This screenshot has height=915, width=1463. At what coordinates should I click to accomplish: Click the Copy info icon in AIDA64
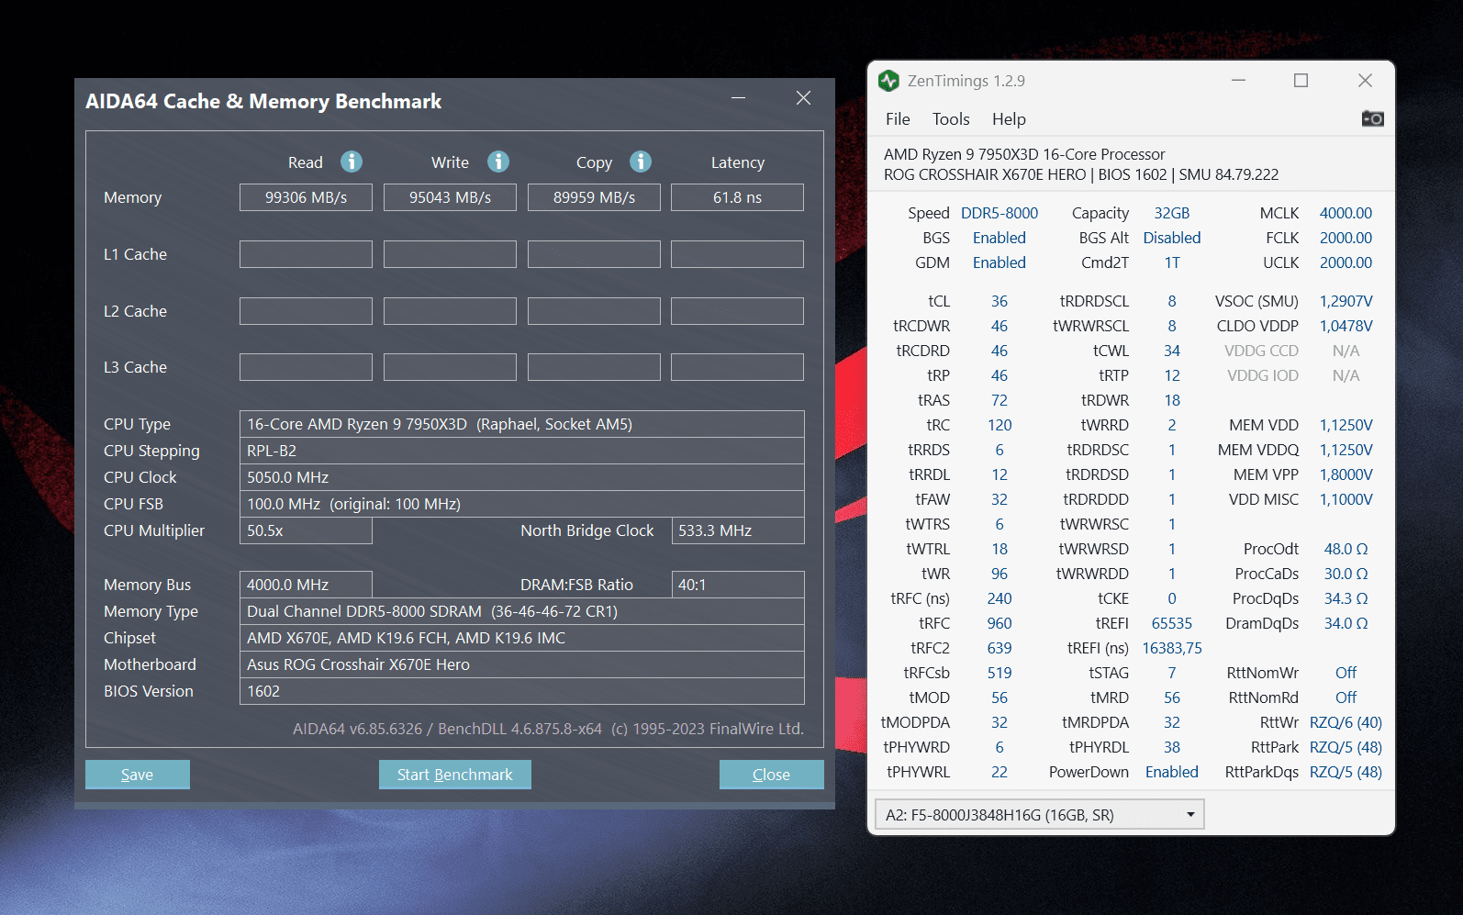pos(641,162)
